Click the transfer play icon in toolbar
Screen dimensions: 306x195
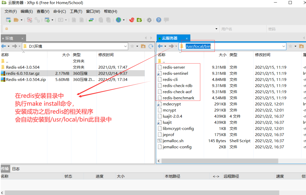click(61, 20)
